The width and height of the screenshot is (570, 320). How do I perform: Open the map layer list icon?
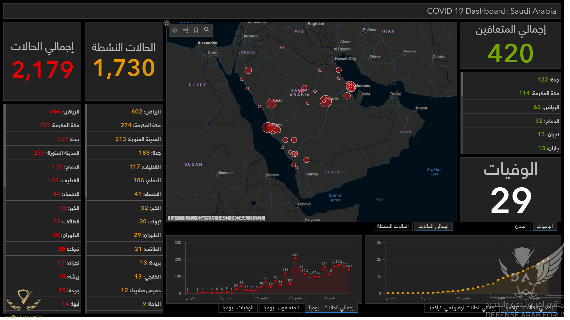[x=175, y=30]
